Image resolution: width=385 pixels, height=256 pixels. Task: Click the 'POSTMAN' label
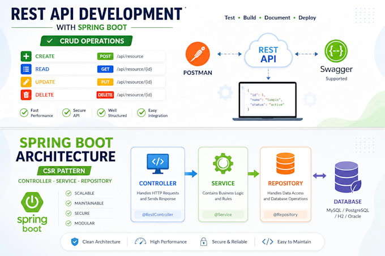tap(198, 73)
